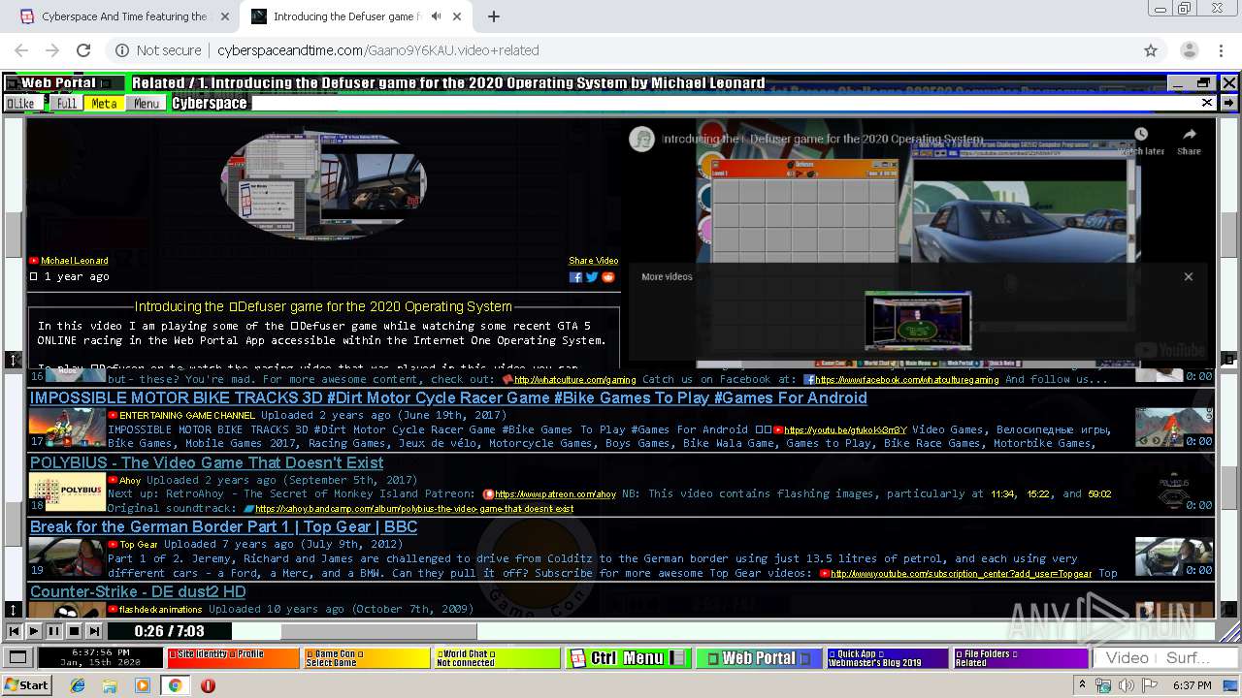Open Break for the German Border link
Screen dimensions: 1242x698
[x=223, y=527]
